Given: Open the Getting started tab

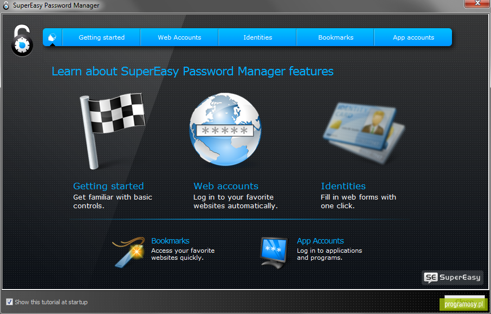Looking at the screenshot, I should point(101,37).
